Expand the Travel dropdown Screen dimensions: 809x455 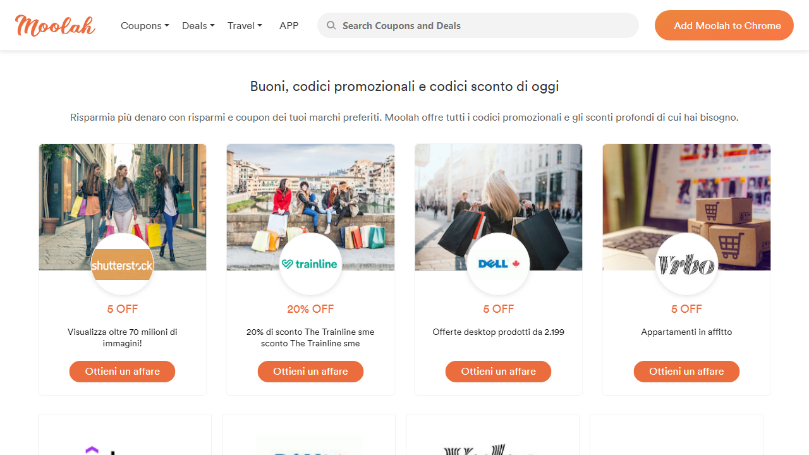point(245,25)
